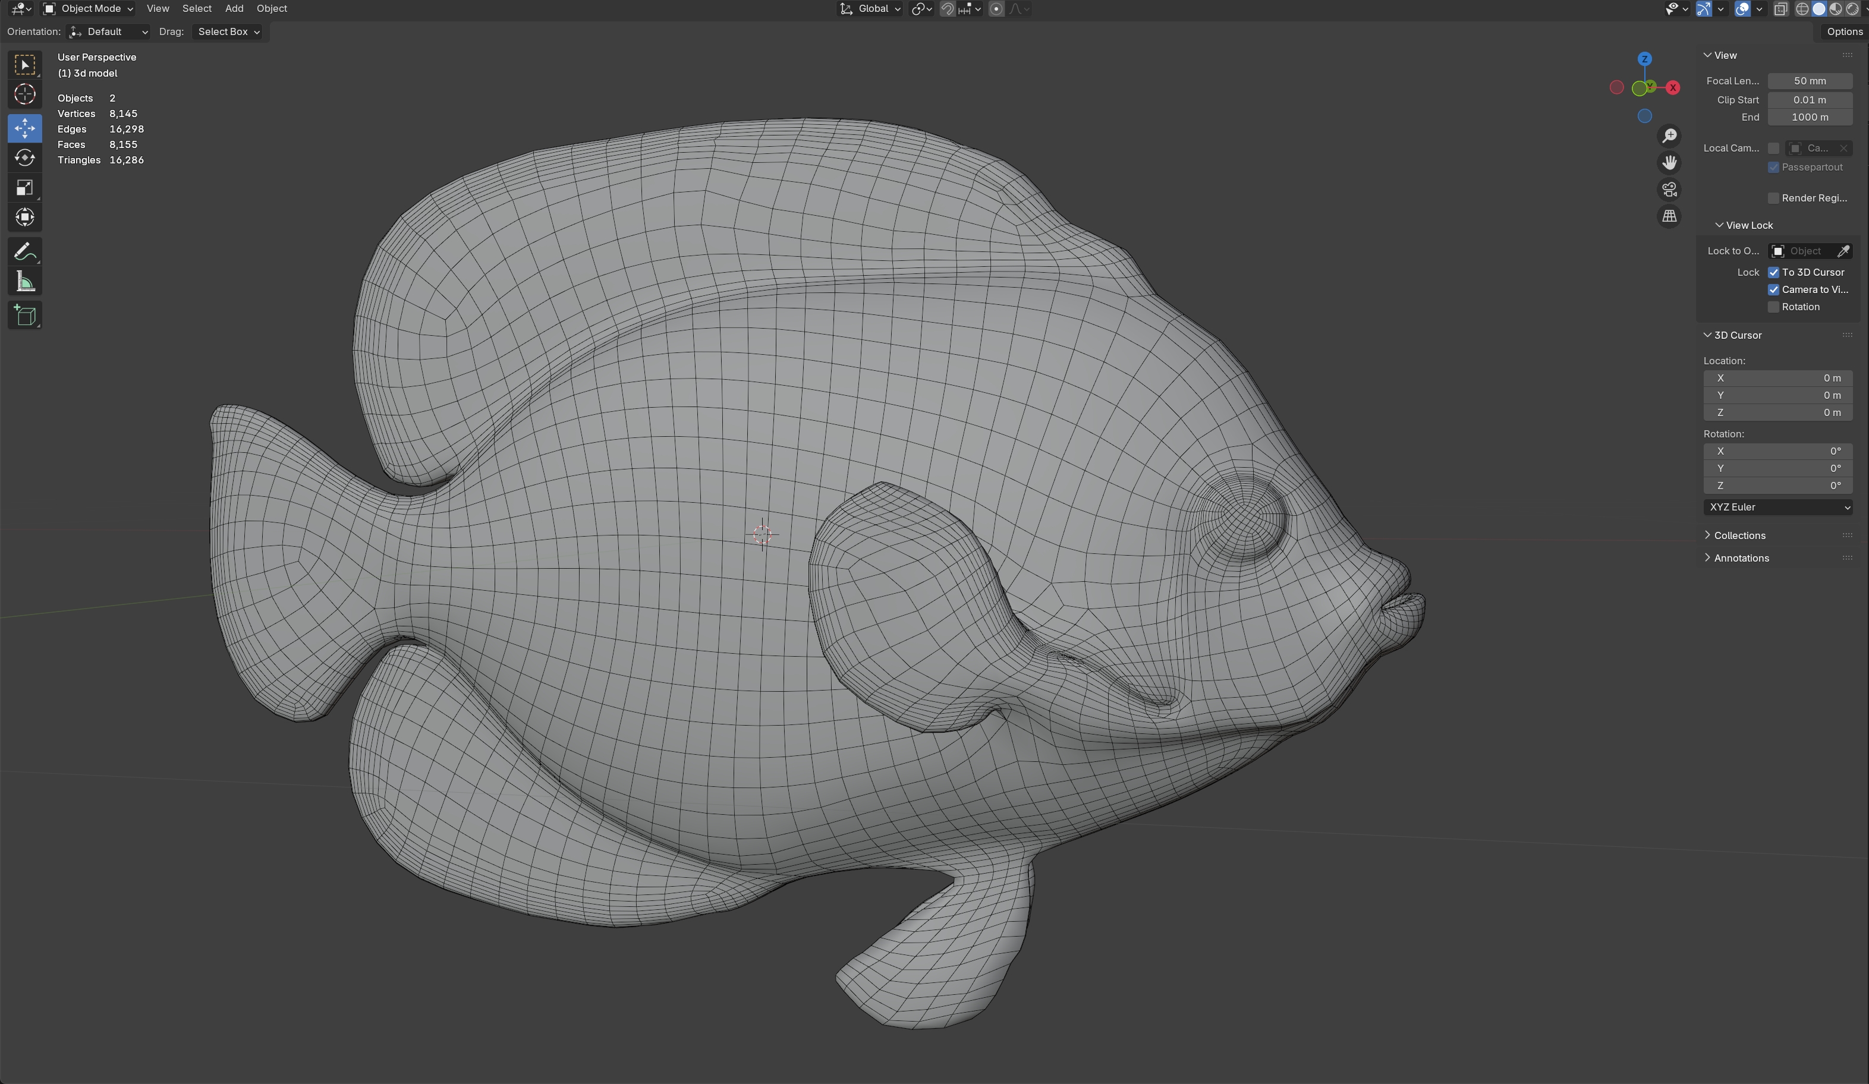Disable Lock To 3D Cursor checkbox
This screenshot has height=1084, width=1869.
tap(1773, 272)
